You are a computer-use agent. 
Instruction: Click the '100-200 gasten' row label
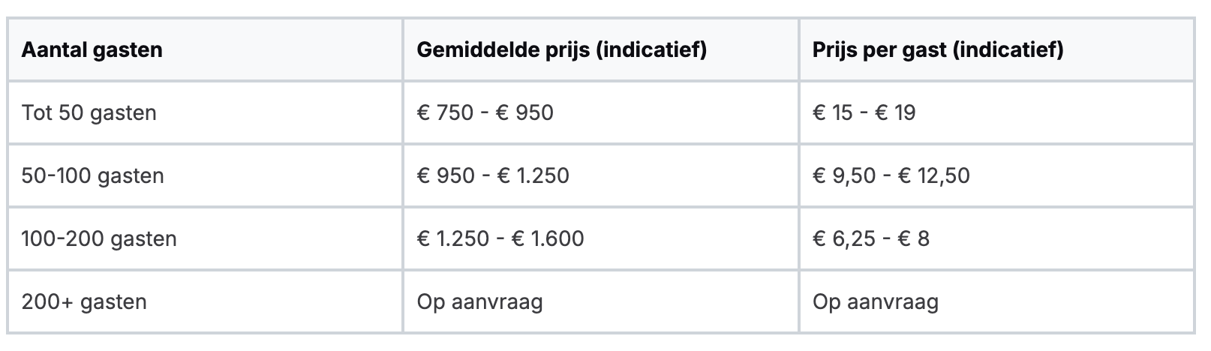[x=99, y=239]
